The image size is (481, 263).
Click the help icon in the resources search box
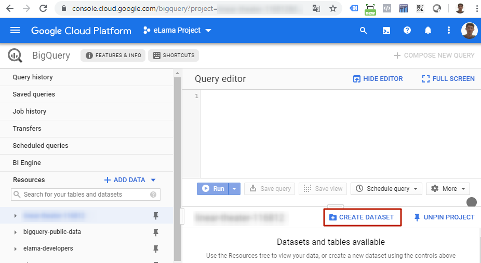point(153,195)
